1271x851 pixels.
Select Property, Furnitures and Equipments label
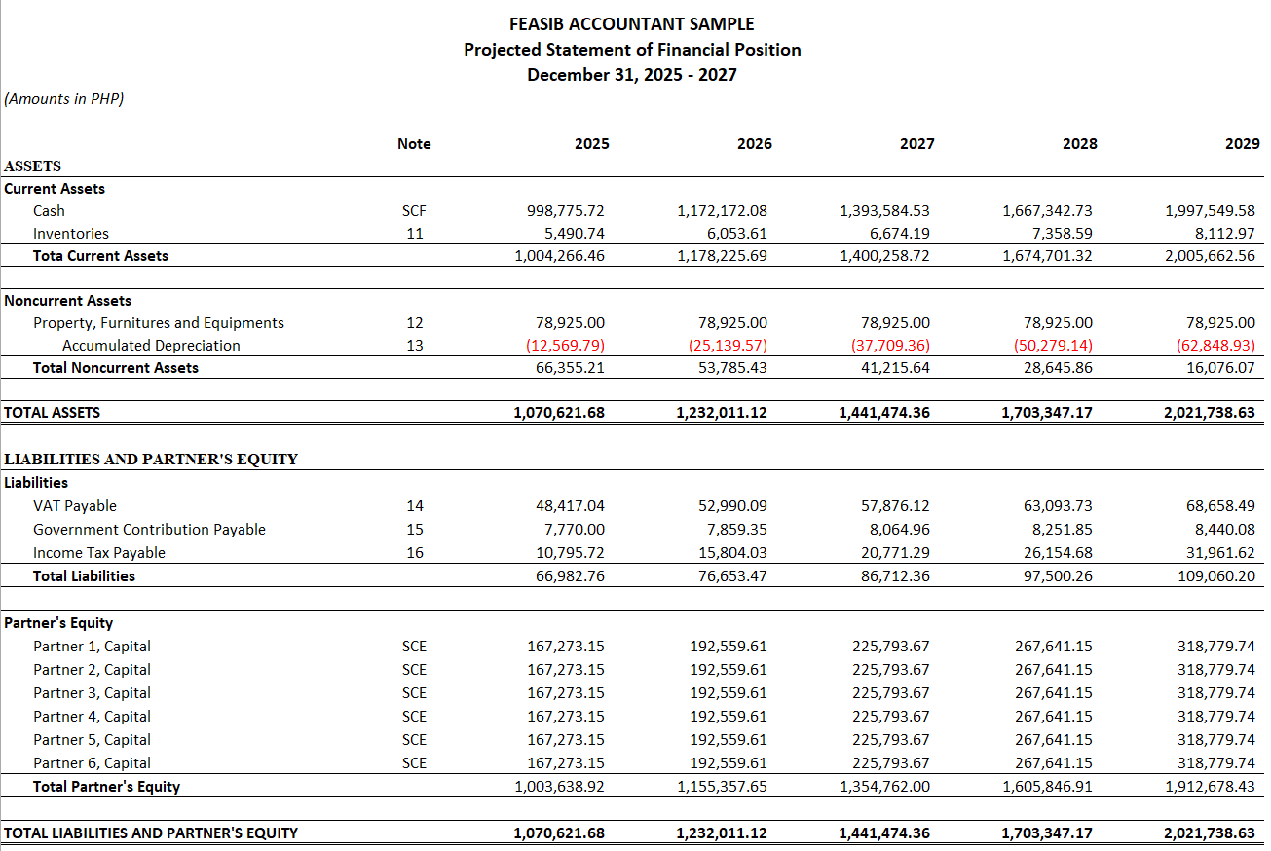point(159,322)
